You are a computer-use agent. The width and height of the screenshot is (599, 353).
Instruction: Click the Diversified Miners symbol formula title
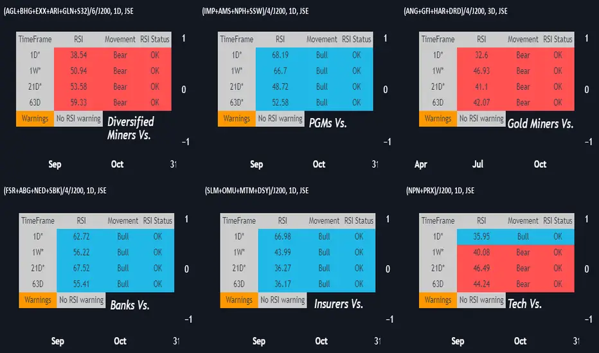click(68, 11)
